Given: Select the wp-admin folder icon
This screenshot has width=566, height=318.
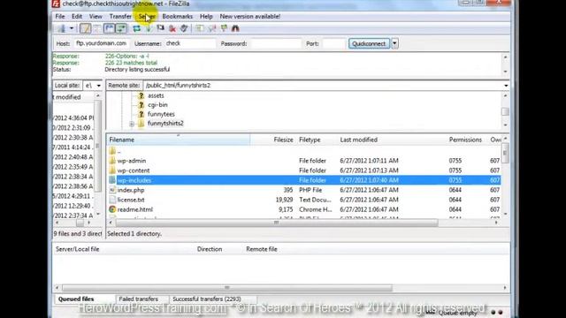Looking at the screenshot, I should (x=112, y=161).
